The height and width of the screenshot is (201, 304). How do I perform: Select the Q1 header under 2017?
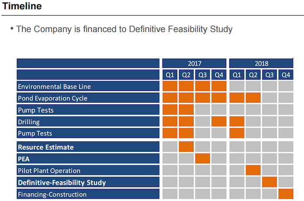point(170,75)
